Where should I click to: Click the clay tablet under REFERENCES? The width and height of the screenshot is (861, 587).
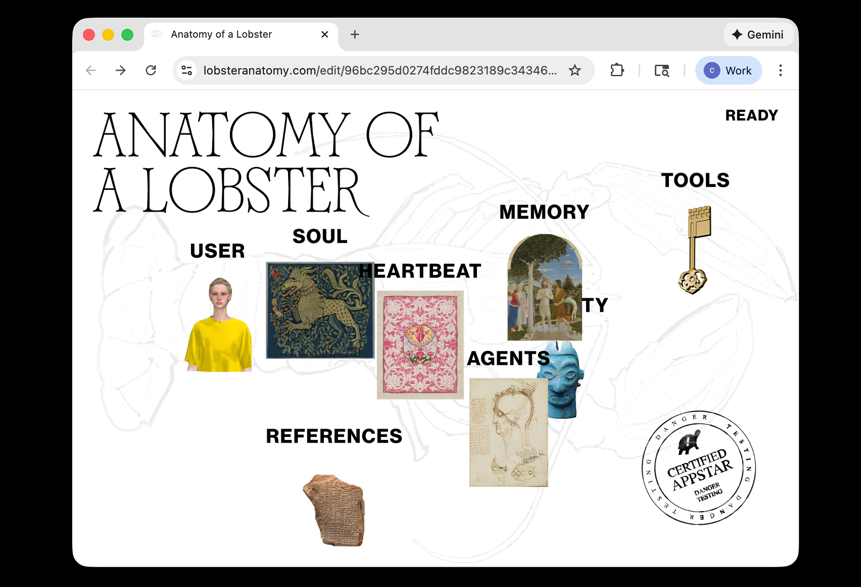(x=334, y=510)
